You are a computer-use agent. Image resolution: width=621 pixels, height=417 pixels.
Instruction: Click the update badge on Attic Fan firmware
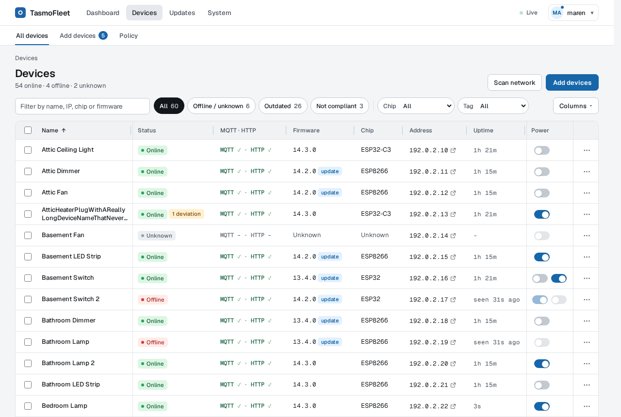click(330, 192)
